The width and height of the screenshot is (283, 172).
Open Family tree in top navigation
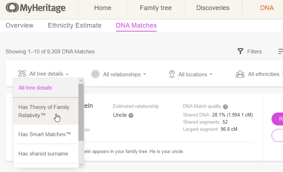point(156,8)
